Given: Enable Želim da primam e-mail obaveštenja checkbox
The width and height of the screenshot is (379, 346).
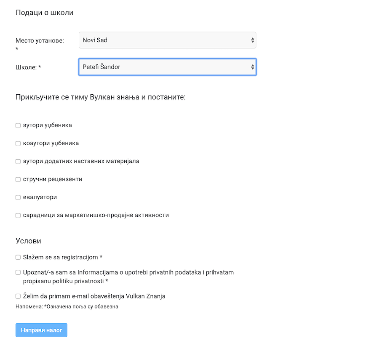Looking at the screenshot, I should [18, 296].
